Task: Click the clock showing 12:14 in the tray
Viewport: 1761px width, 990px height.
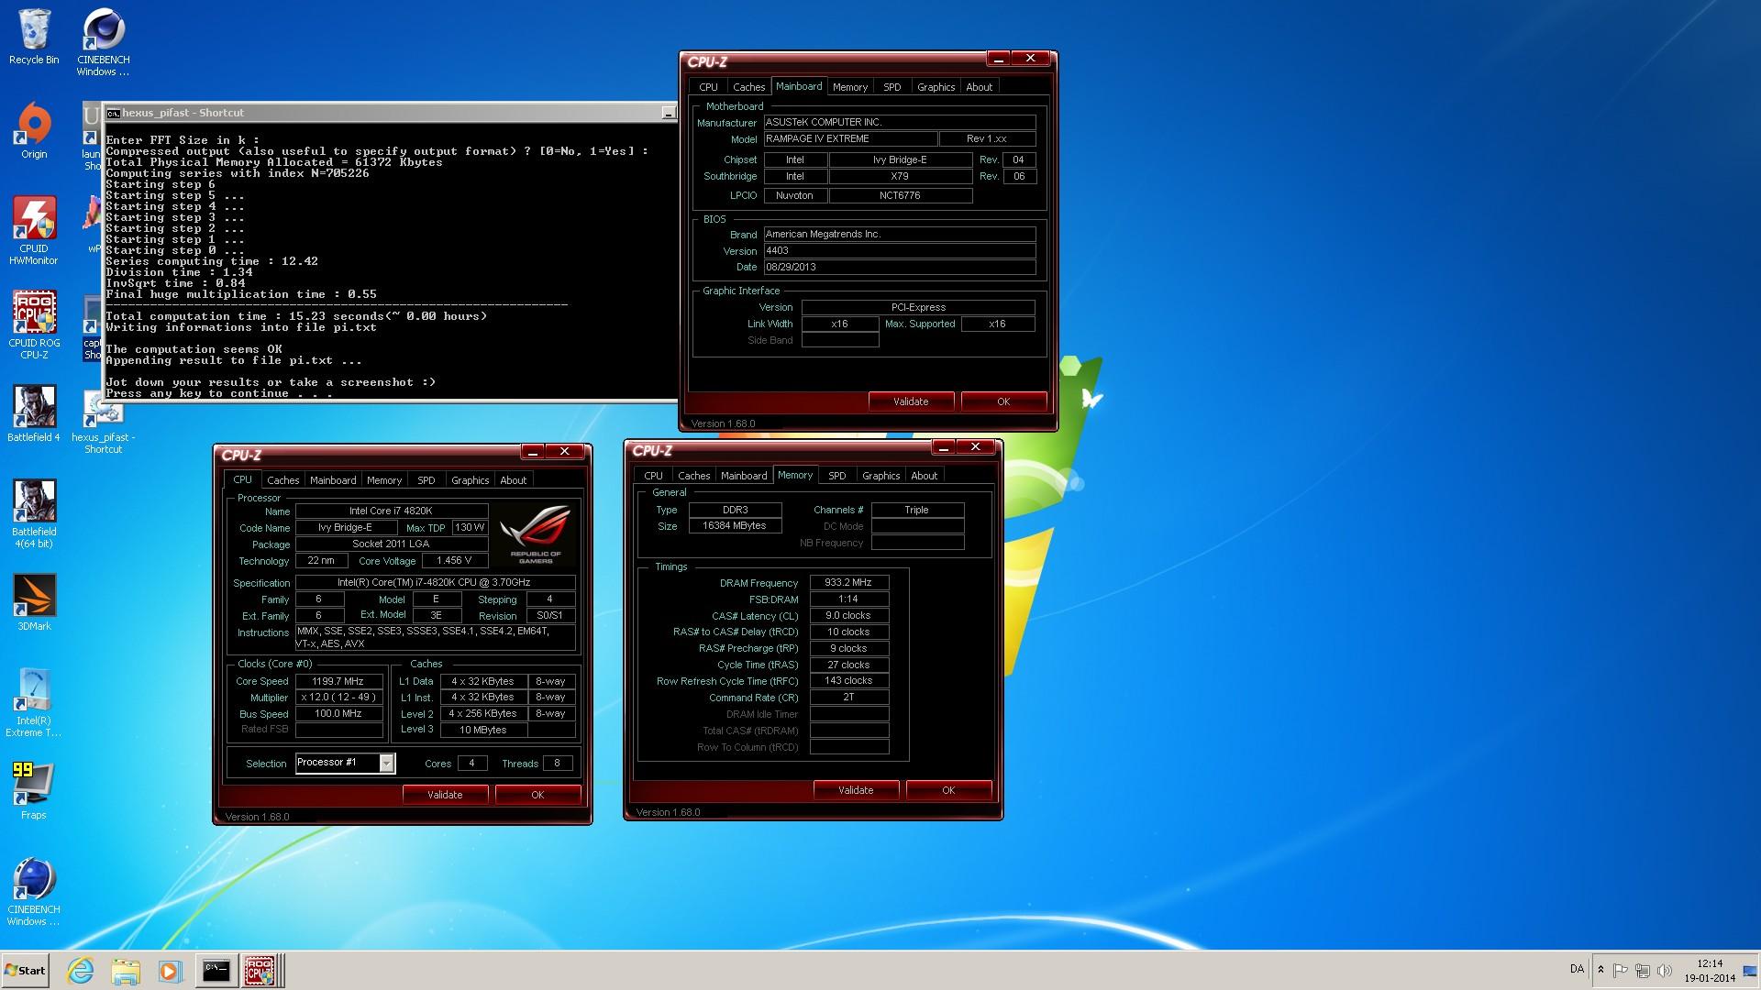Action: coord(1709,971)
